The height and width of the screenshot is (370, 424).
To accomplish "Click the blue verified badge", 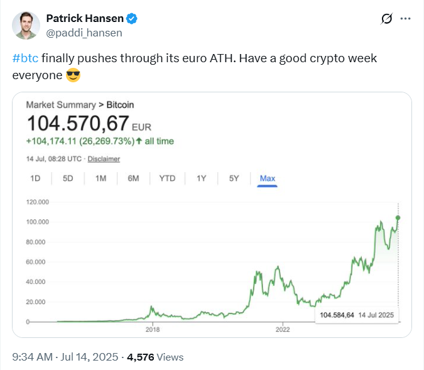I will (132, 19).
